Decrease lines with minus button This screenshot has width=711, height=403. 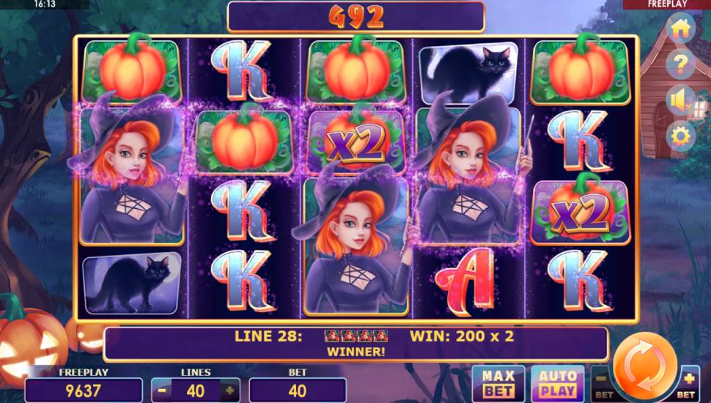coord(162,391)
